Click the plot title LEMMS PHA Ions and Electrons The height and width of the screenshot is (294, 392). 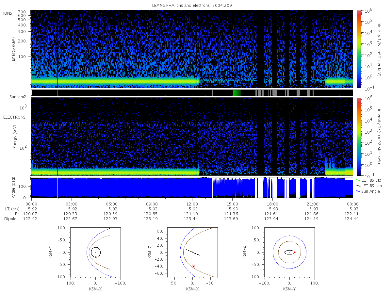click(192, 6)
